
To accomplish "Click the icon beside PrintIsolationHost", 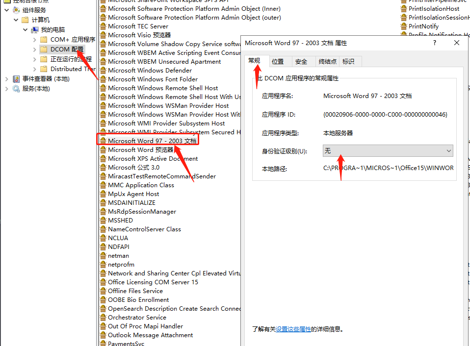I will [x=404, y=9].
